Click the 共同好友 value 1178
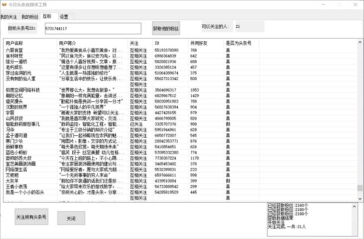The image size is (364, 239). pos(195,158)
